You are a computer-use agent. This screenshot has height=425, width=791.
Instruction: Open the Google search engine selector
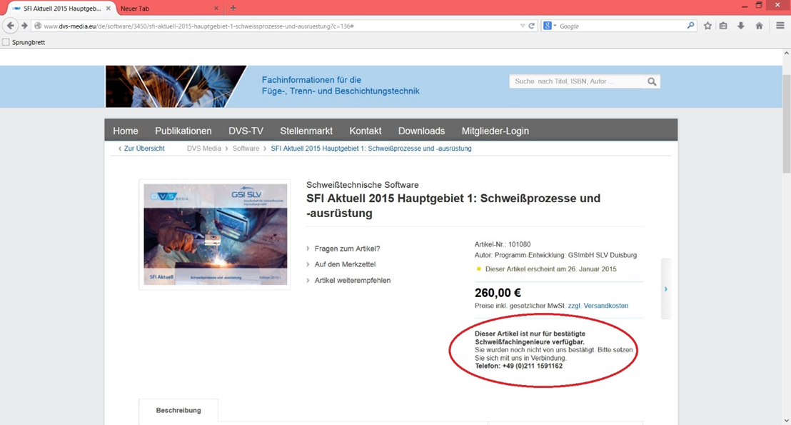tap(549, 26)
